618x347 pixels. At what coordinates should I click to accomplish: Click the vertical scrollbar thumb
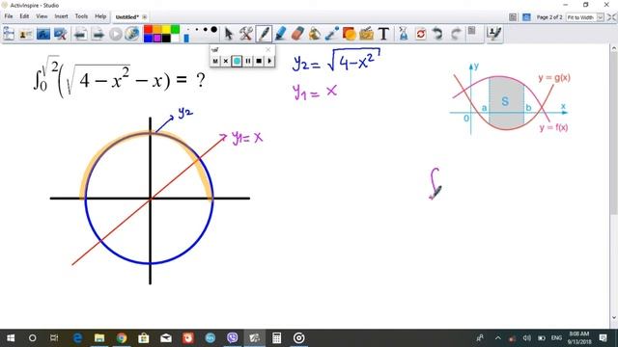614,134
